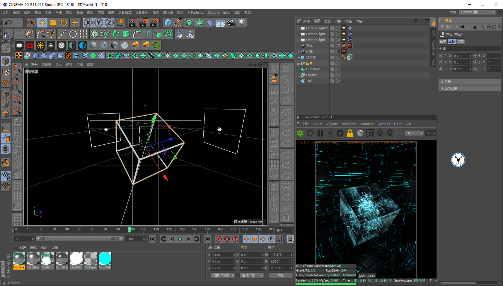Open the 文件 menu in main menu bar

pyautogui.click(x=6, y=13)
